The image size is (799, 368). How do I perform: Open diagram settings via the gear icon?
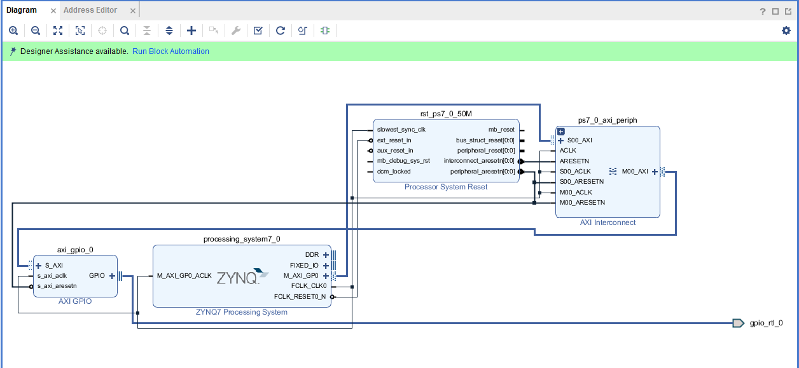(786, 31)
